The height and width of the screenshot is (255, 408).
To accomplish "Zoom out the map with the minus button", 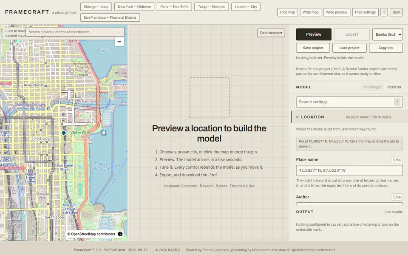I will coord(119,42).
